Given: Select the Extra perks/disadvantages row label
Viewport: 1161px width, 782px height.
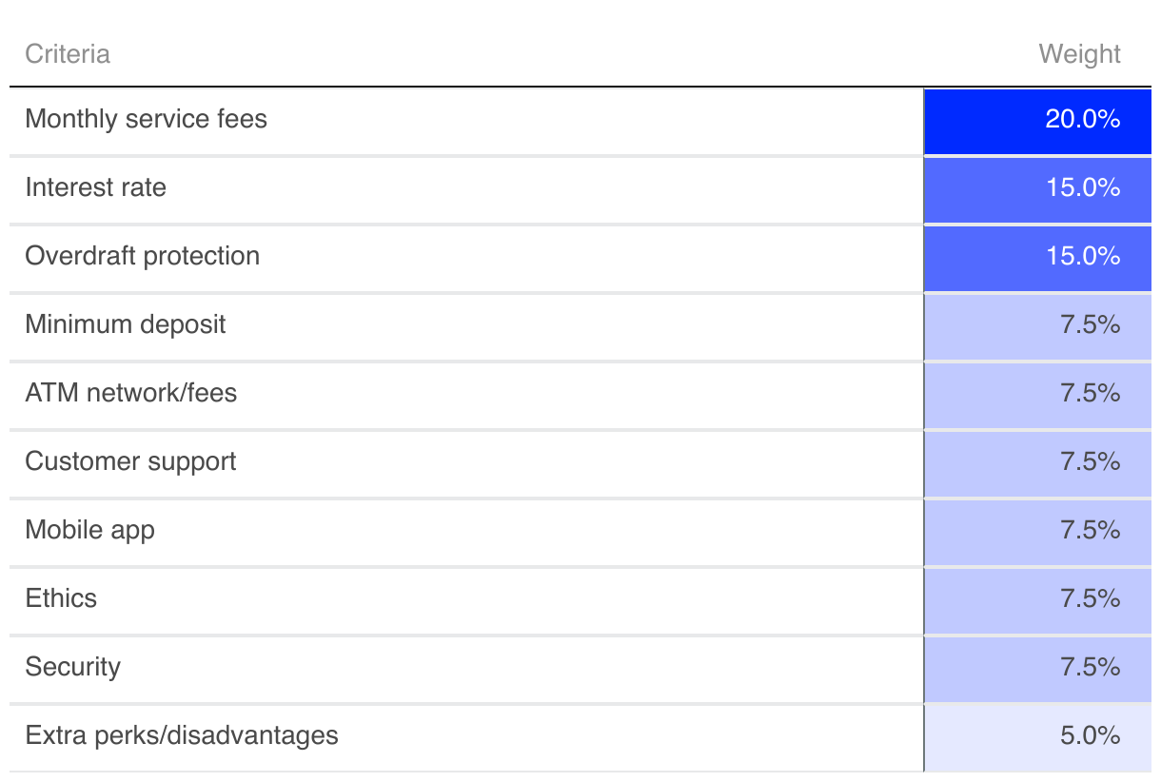Looking at the screenshot, I should pyautogui.click(x=182, y=735).
